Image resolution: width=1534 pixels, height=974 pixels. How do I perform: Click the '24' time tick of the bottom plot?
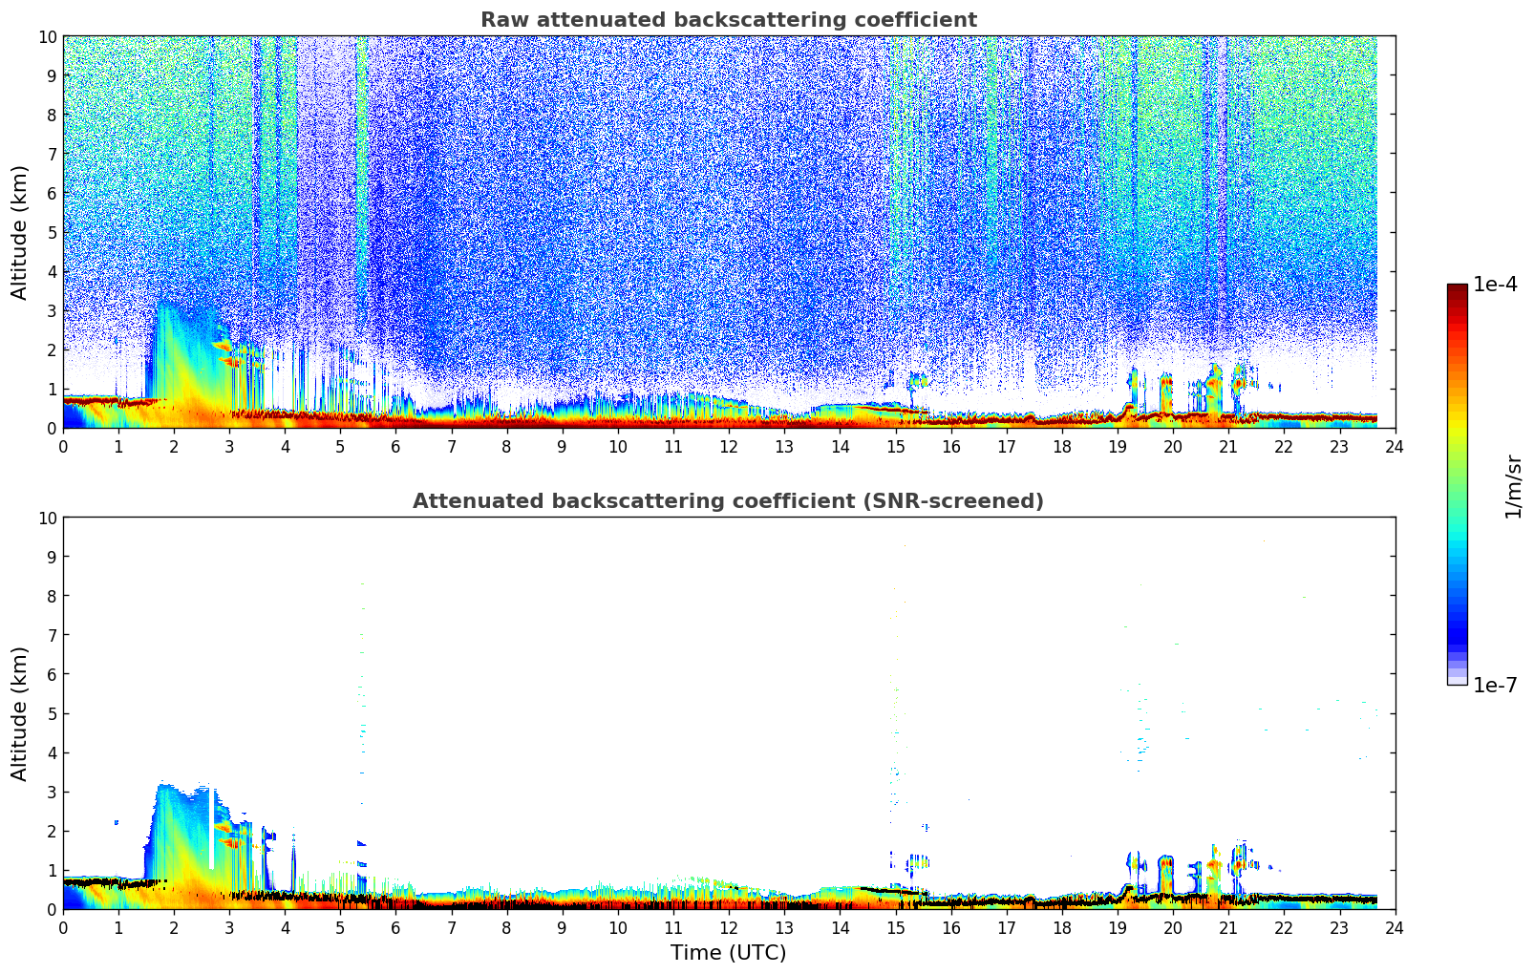pos(1395,927)
